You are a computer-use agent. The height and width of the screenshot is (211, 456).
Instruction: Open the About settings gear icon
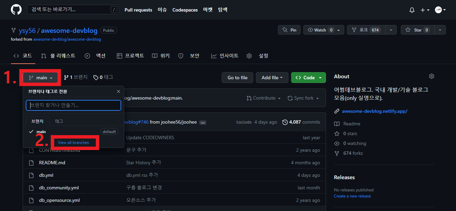tap(431, 76)
